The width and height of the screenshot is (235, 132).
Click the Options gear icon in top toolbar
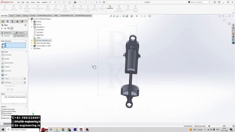104,2
